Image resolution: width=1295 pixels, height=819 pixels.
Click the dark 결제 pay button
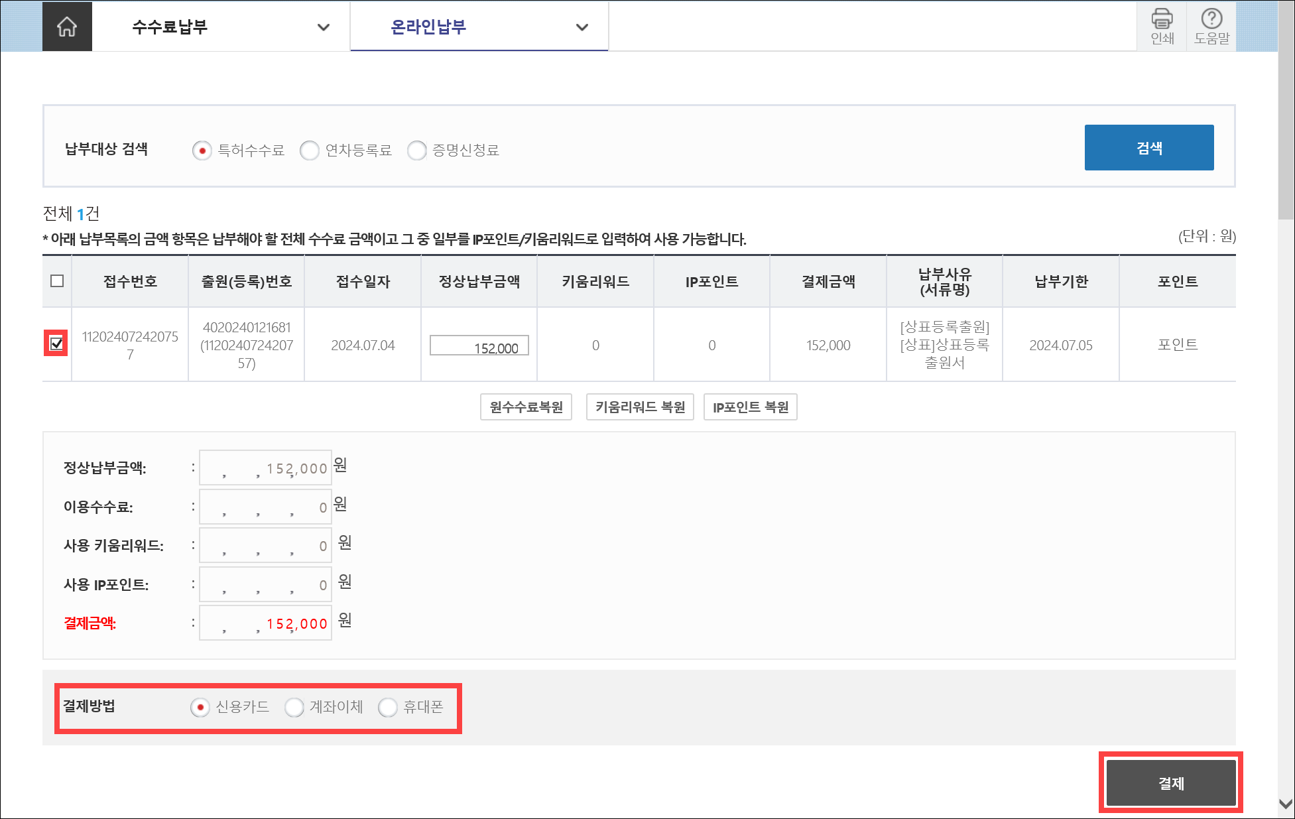click(1170, 783)
